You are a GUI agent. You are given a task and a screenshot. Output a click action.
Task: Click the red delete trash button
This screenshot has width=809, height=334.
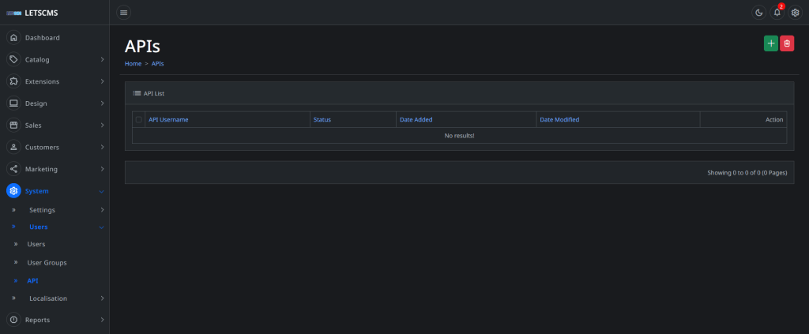tap(787, 43)
